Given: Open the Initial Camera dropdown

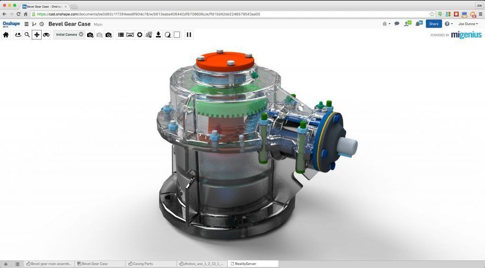Looking at the screenshot, I should click(x=69, y=35).
